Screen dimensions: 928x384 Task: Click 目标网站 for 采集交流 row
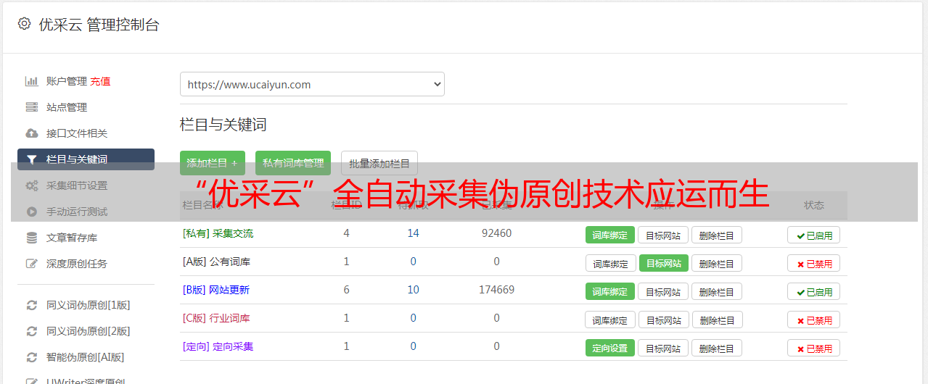[663, 235]
